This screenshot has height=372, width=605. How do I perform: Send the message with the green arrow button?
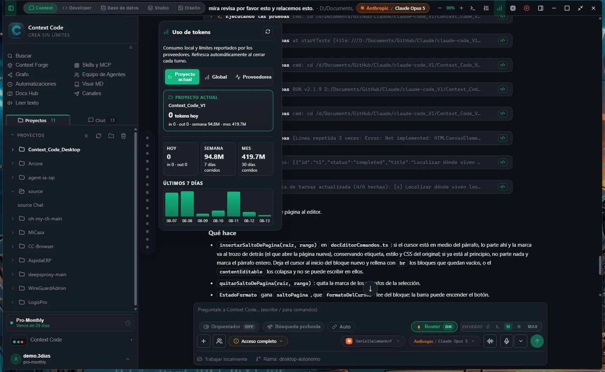tap(537, 341)
